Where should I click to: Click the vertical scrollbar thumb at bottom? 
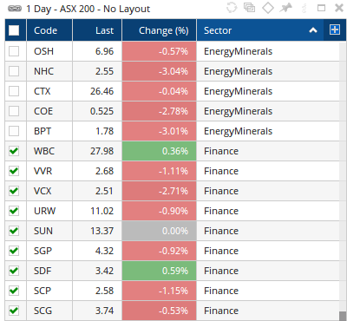coord(343,316)
